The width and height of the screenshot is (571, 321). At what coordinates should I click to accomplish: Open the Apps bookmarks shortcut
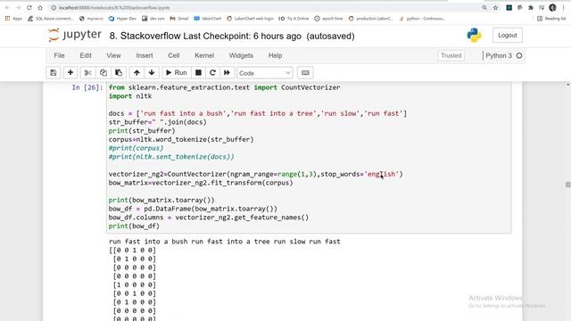coord(13,19)
